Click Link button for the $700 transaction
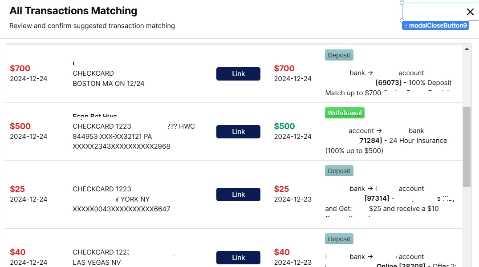 click(x=238, y=74)
